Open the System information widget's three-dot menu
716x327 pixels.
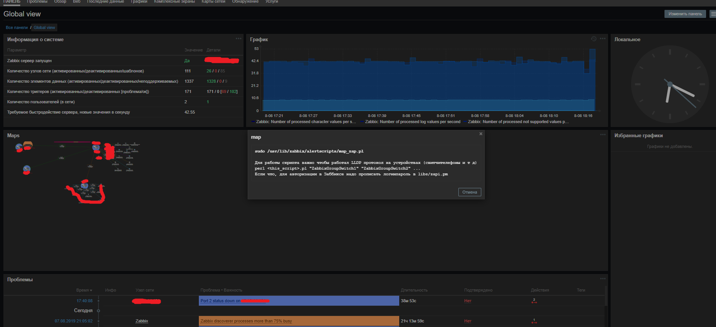239,38
